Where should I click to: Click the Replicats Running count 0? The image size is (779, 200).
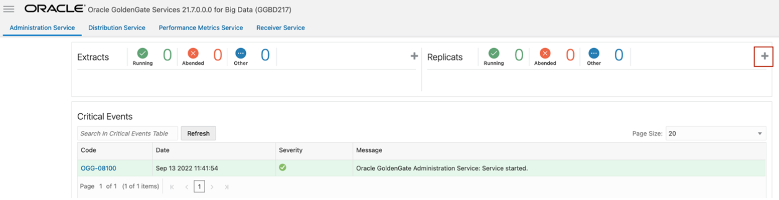pos(519,55)
